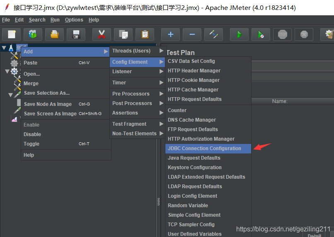Select Toggle in the context menu
334x237 pixels.
pyautogui.click(x=65, y=144)
